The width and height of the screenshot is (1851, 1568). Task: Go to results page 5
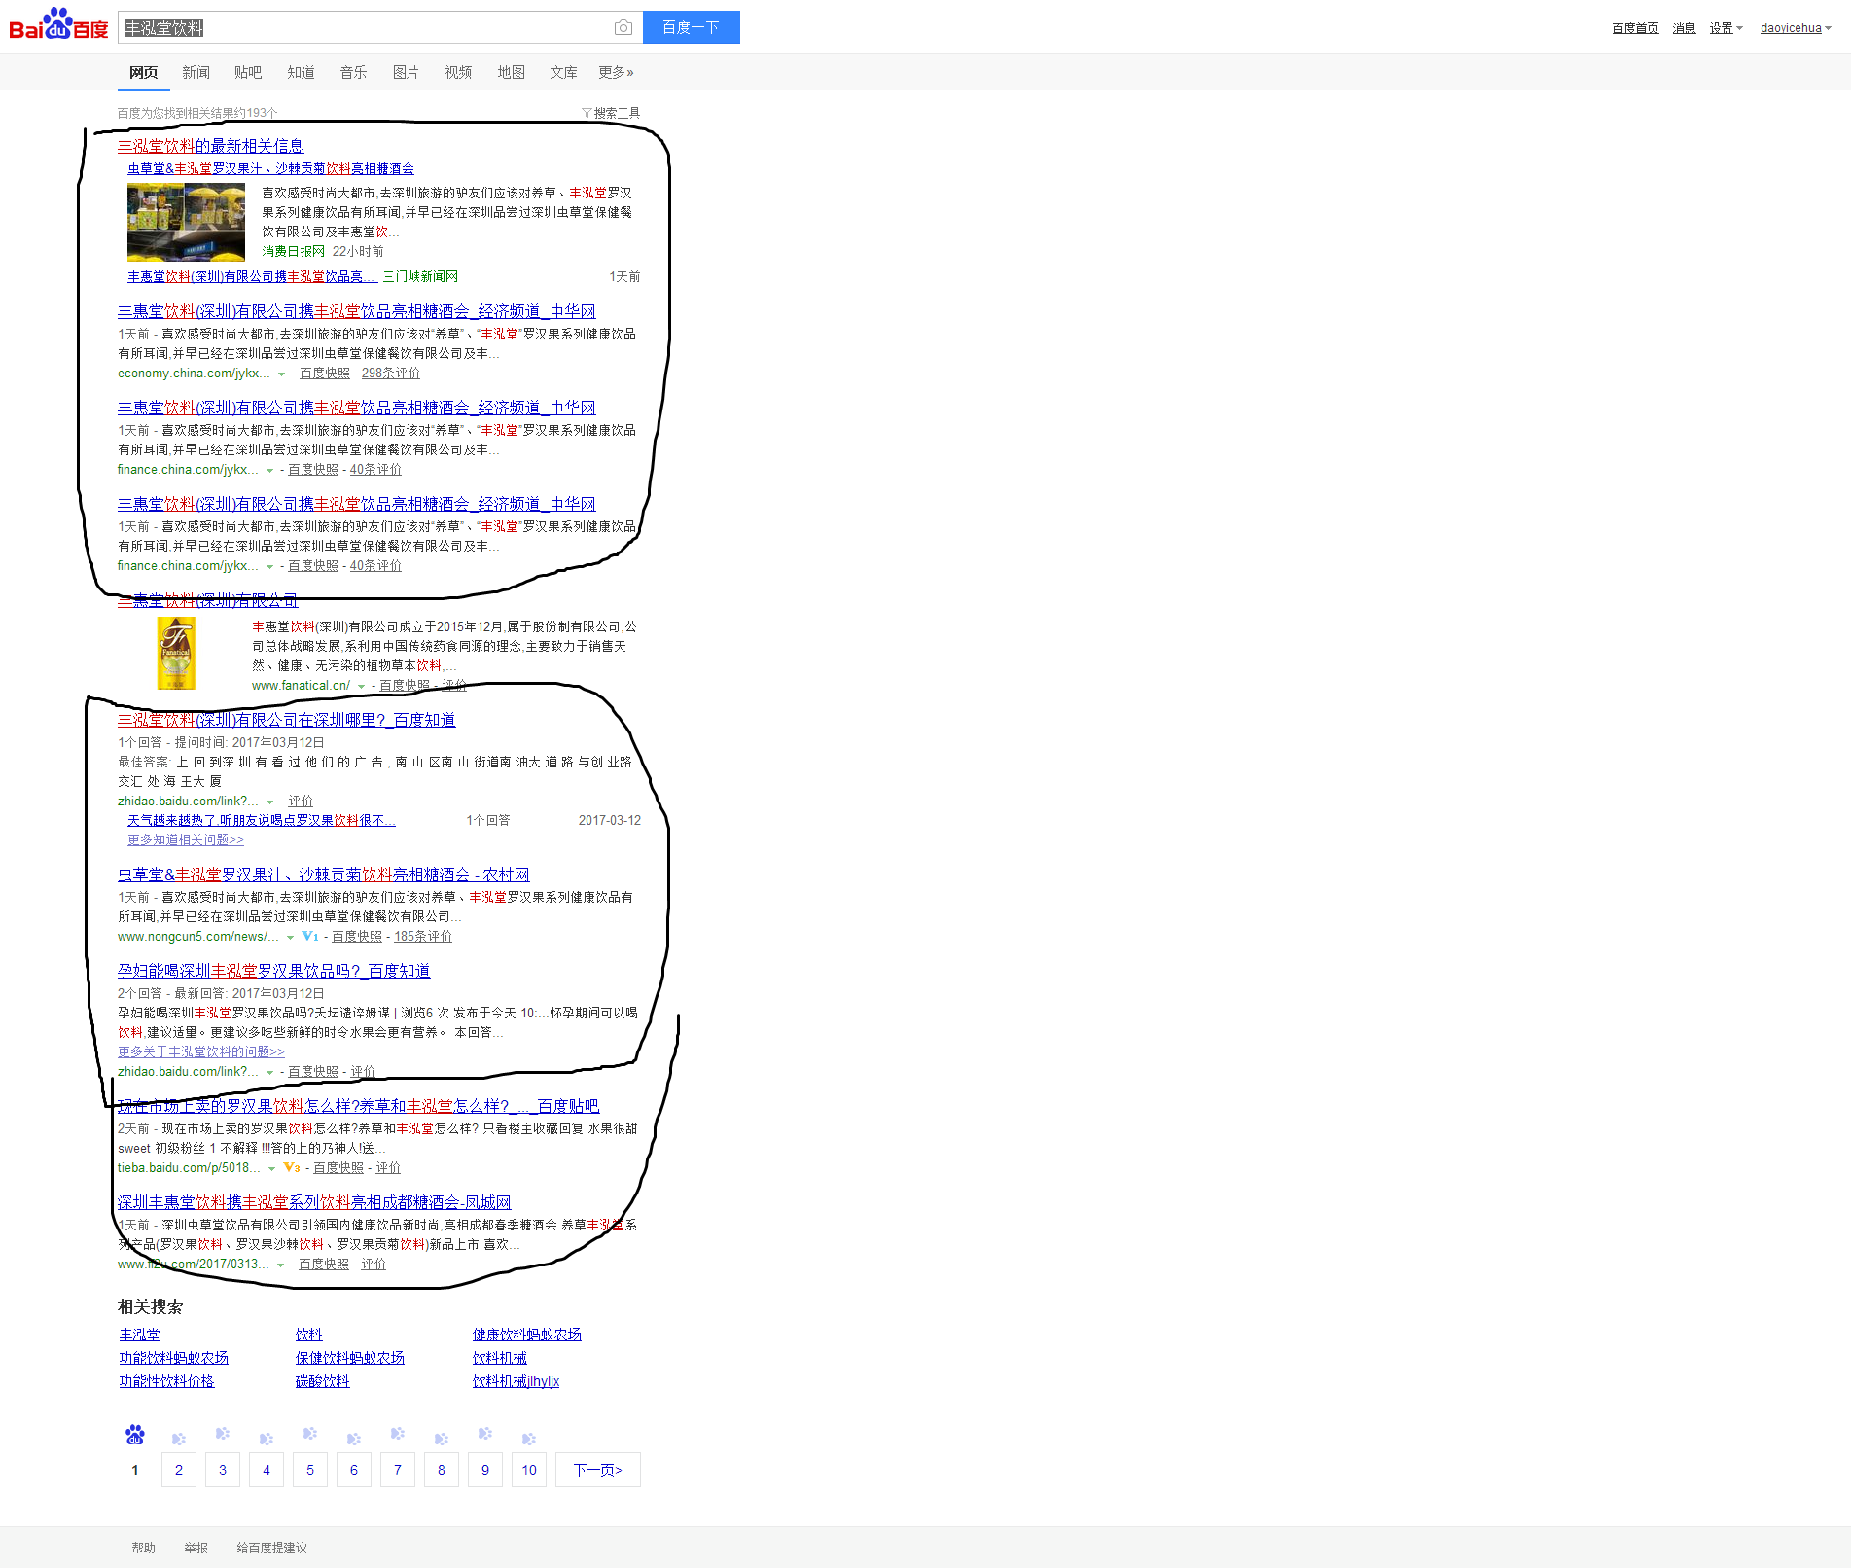click(x=310, y=1470)
